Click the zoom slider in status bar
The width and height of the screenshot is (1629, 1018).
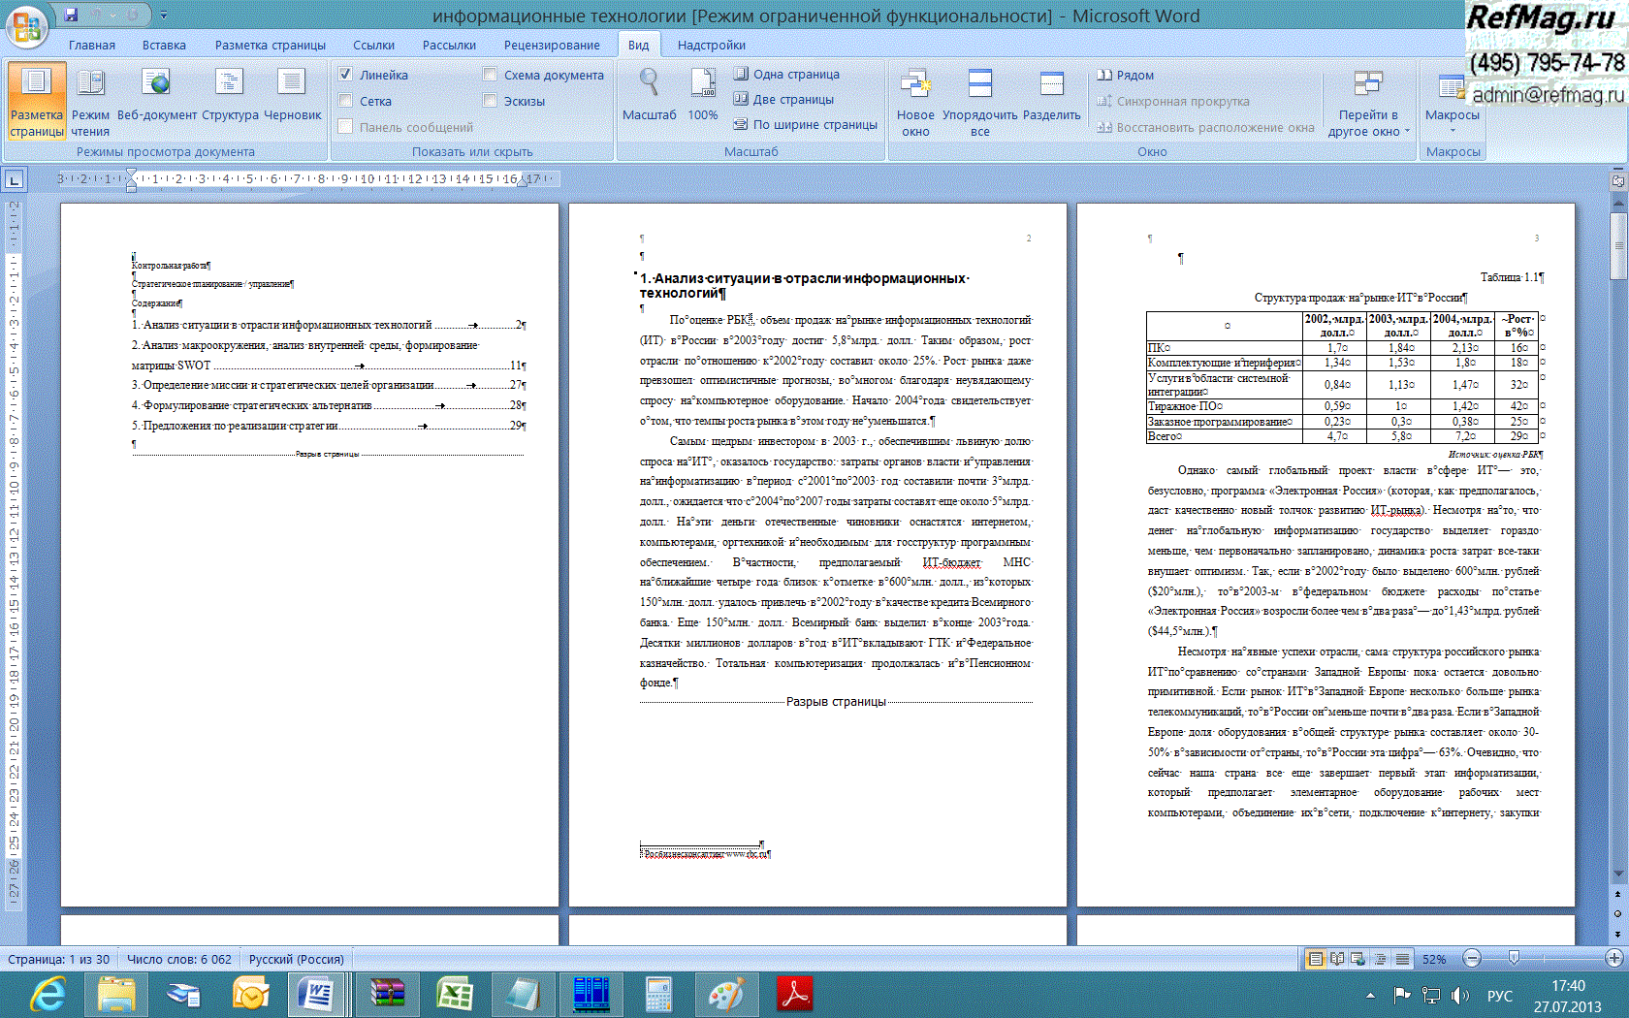tap(1514, 958)
